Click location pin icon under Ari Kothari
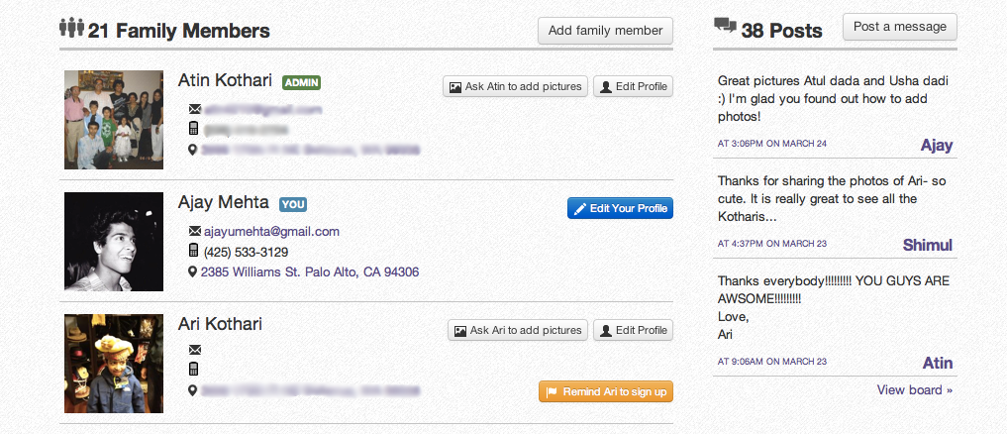The image size is (1007, 434). tap(194, 390)
